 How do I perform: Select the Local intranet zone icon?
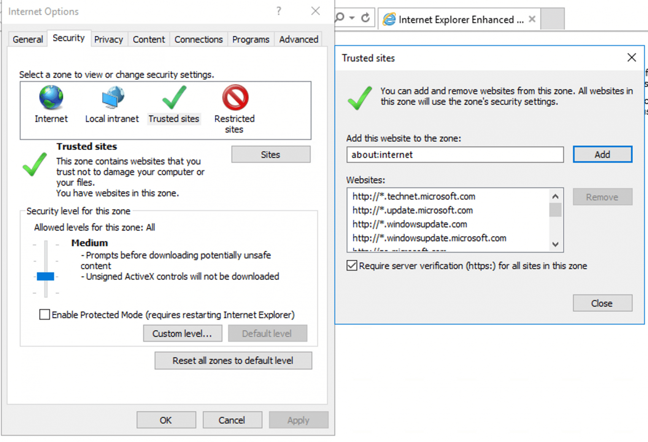click(x=111, y=97)
